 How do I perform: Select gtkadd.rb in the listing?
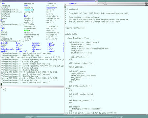tap(28, 37)
